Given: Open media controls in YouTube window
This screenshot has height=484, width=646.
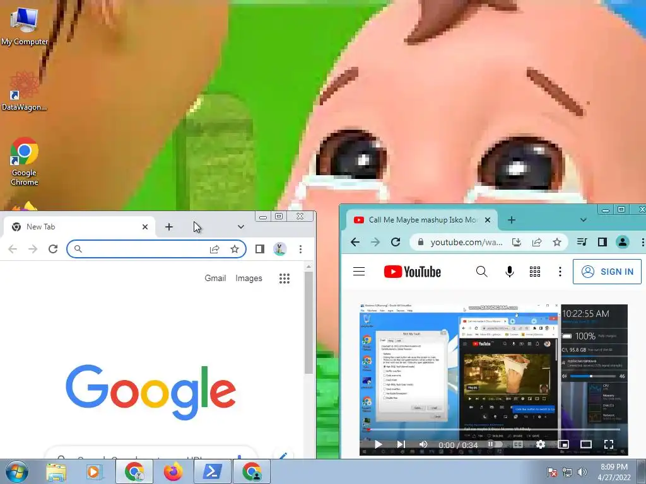Looking at the screenshot, I should [x=582, y=242].
